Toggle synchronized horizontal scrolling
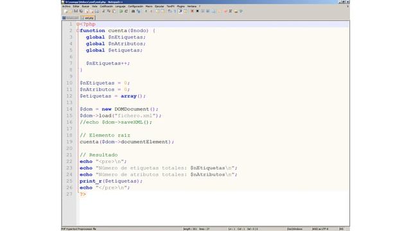This screenshot has height=231, width=411. (x=162, y=12)
